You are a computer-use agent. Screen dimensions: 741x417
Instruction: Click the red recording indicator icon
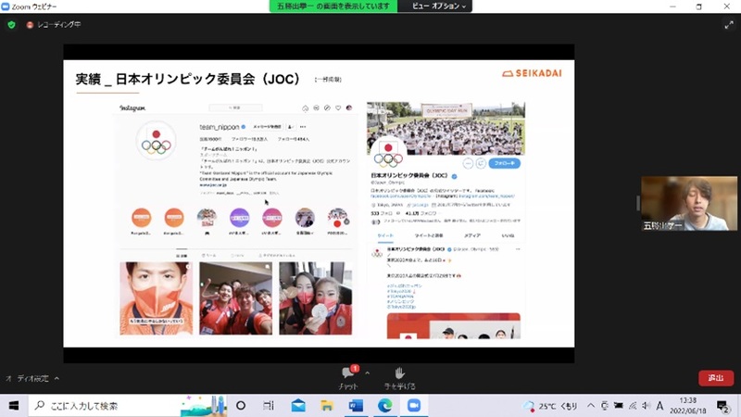[x=30, y=25]
